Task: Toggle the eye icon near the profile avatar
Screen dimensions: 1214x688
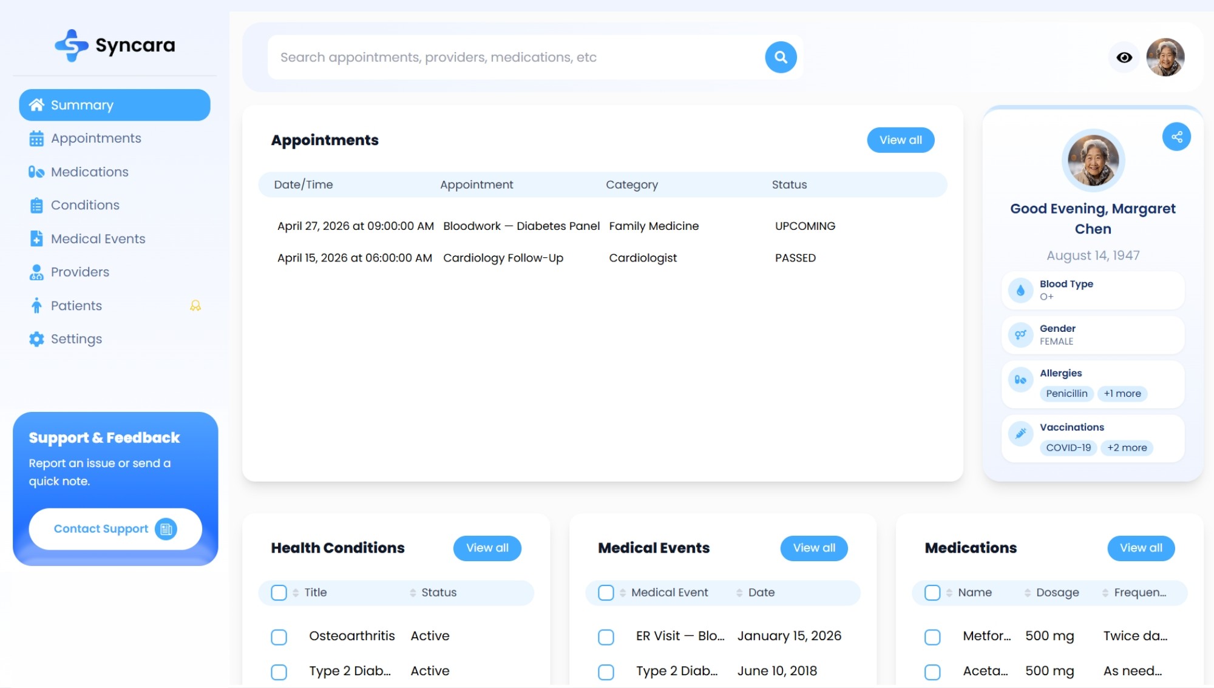Action: click(x=1124, y=57)
